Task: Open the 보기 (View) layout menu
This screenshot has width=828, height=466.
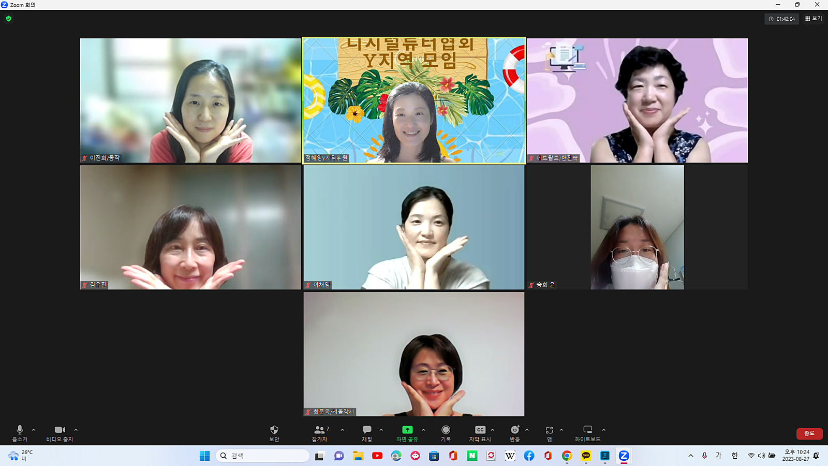Action: coord(814,19)
